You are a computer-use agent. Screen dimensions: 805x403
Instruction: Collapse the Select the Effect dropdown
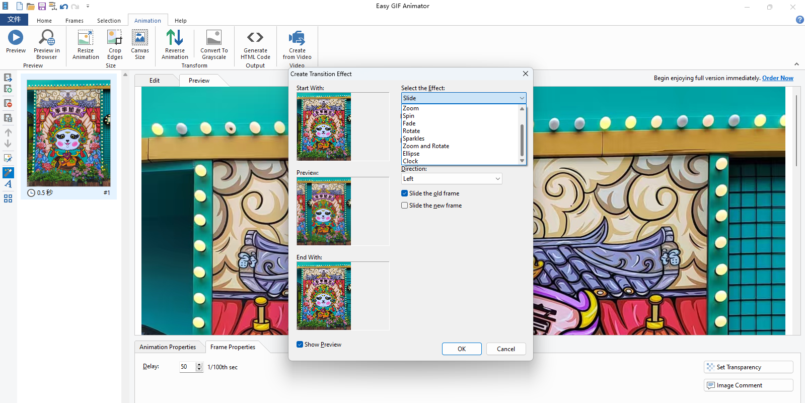(x=522, y=98)
